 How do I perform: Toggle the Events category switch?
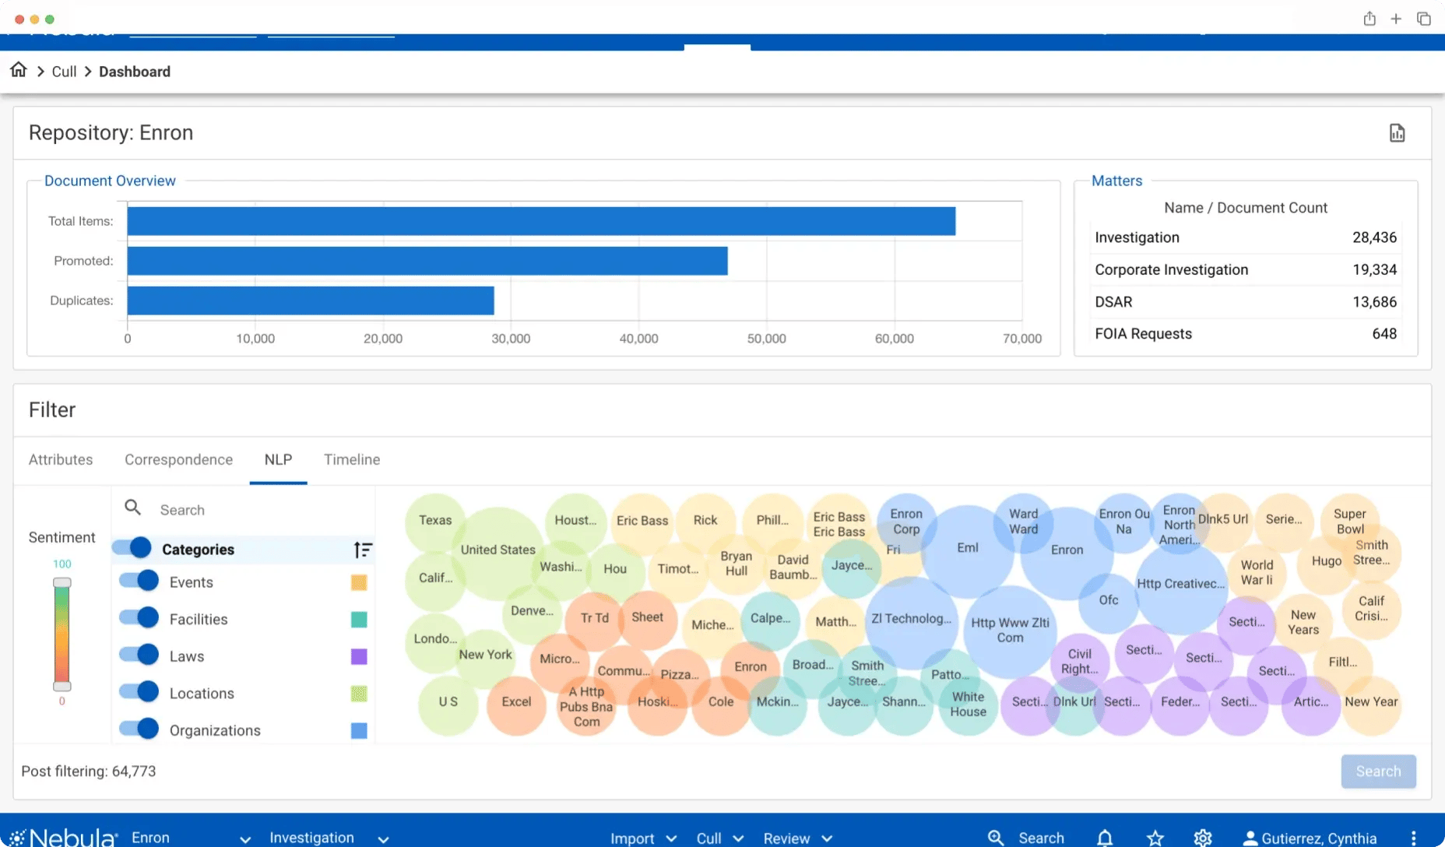tap(138, 581)
